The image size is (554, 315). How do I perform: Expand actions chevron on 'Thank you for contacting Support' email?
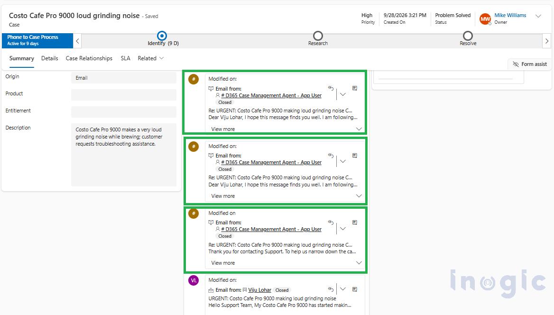343,229
